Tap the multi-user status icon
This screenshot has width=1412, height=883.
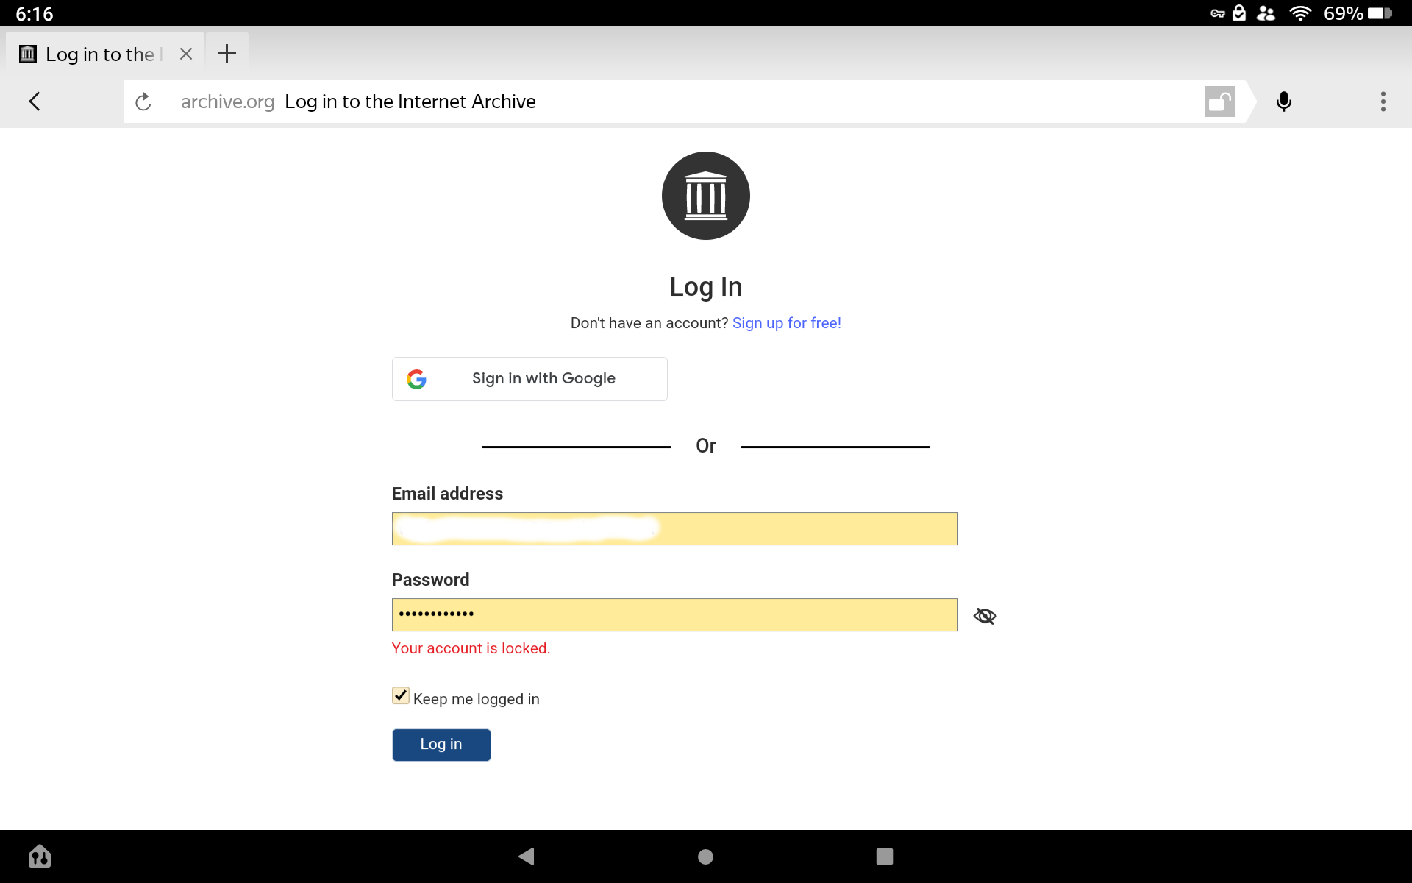click(1266, 13)
